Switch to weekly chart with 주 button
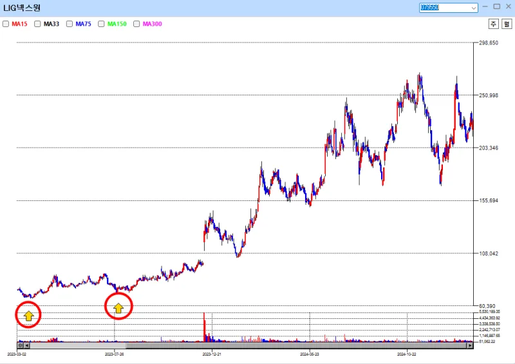The height and width of the screenshot is (364, 515). (x=493, y=24)
